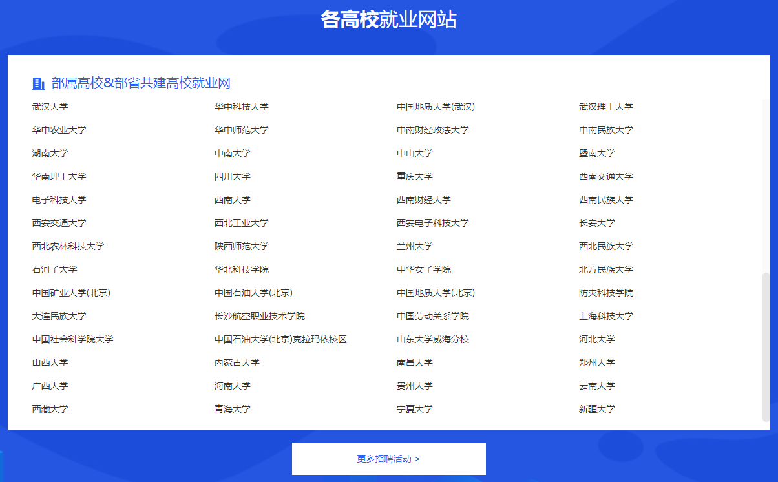This screenshot has width=778, height=482.
Task: Open 中华女子学院 link
Action: coord(424,269)
